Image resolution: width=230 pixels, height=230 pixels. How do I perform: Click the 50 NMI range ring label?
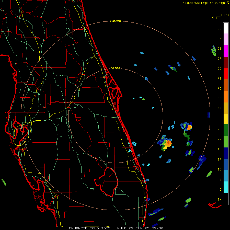click(116, 68)
